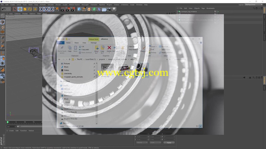Image resolution: width=266 pixels, height=149 pixels.
Task: Open Copy to dropdown in Explorer ribbon
Action: click(102, 50)
